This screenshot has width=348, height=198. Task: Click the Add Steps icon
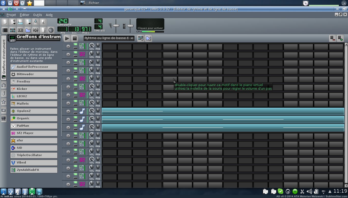pyautogui.click(x=340, y=38)
